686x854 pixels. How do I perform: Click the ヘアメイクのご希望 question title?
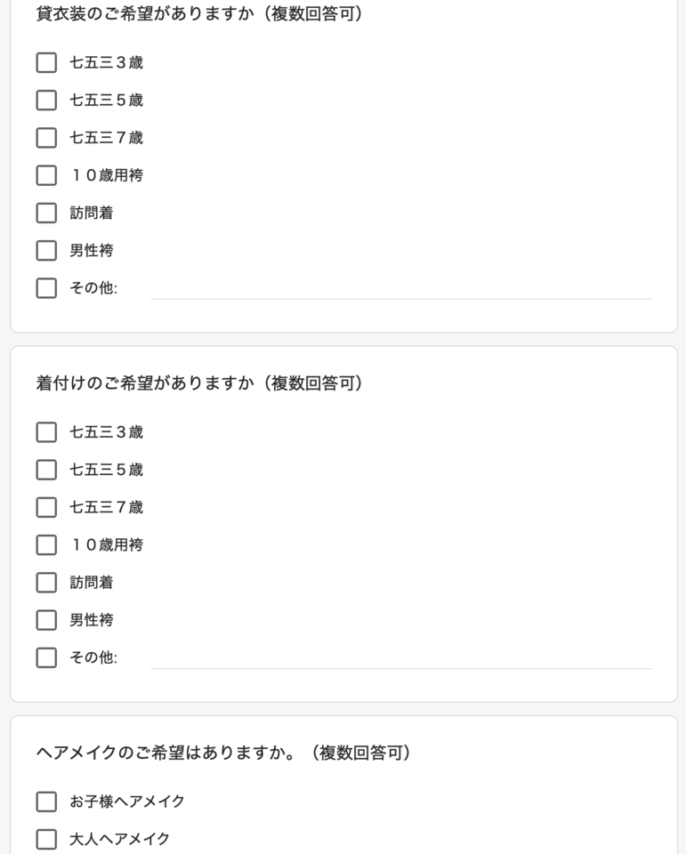tap(223, 753)
